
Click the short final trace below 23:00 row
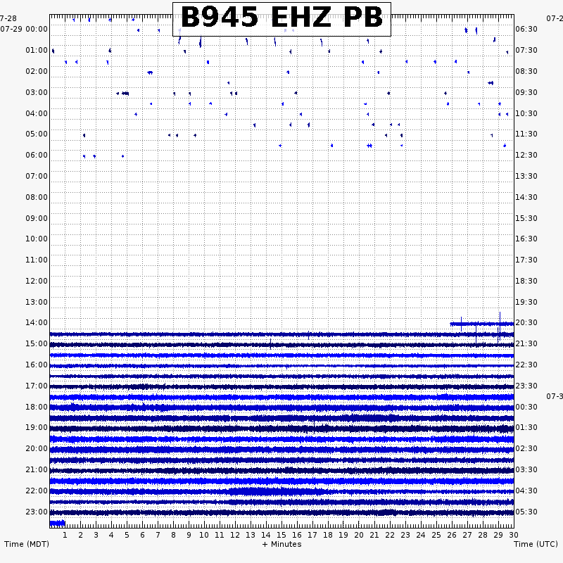click(x=58, y=523)
